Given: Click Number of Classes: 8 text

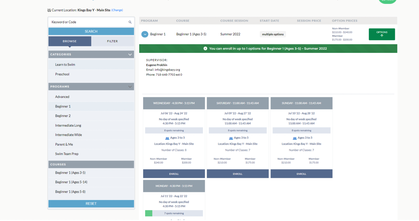Looking at the screenshot, I should 174,150.
